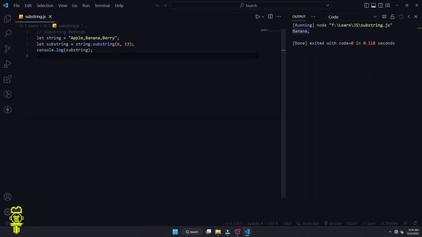This screenshot has width=422, height=237.
Task: Open the Terminal menu
Action: pos(102,6)
